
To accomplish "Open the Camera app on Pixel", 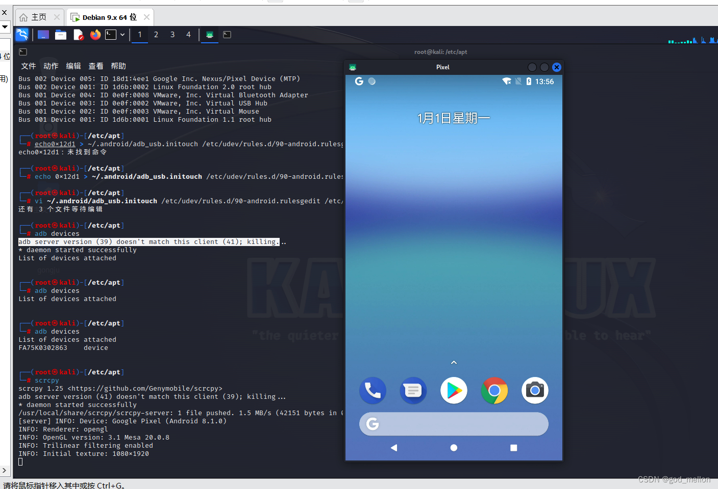I will pos(535,390).
